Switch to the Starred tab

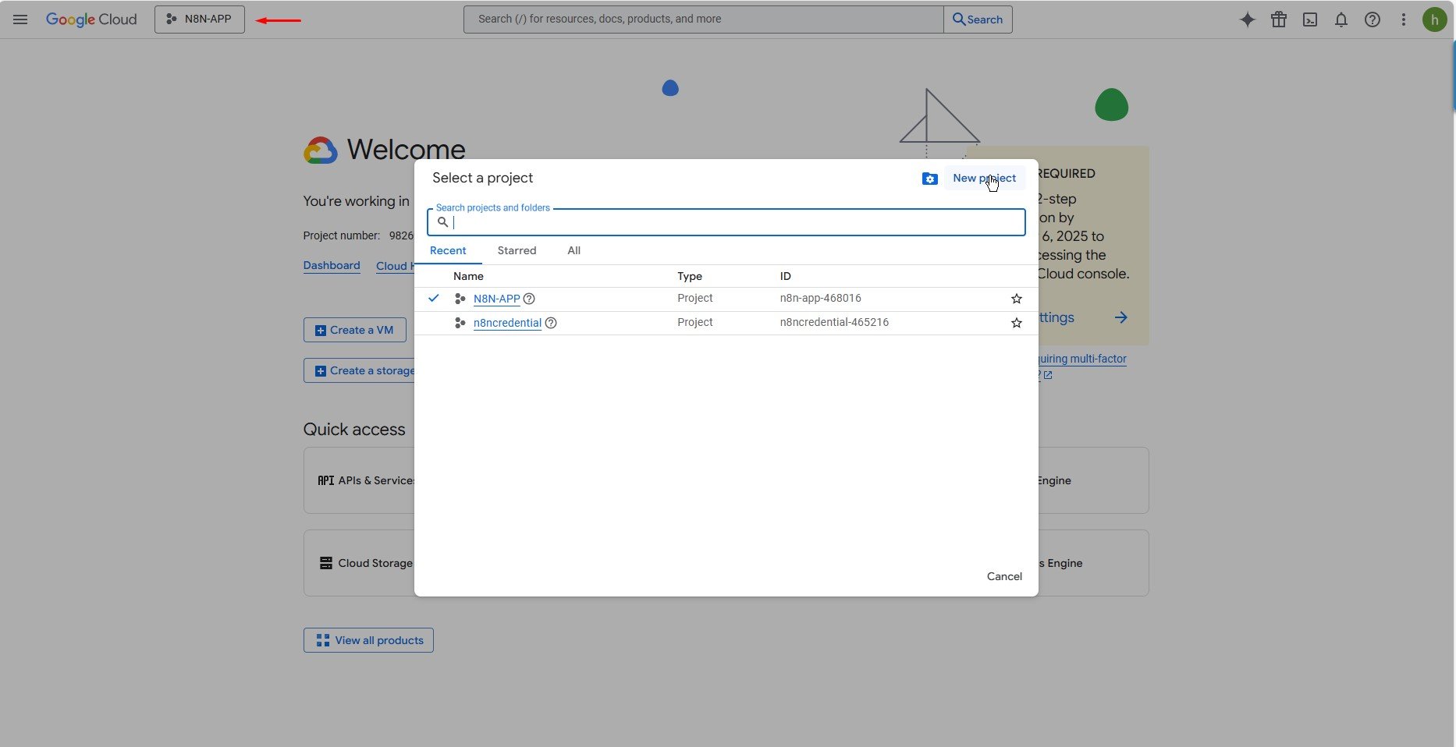(x=516, y=250)
